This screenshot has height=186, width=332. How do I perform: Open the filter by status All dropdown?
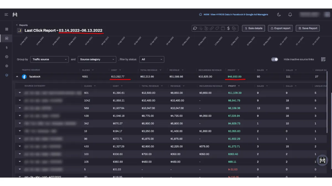tap(152, 60)
